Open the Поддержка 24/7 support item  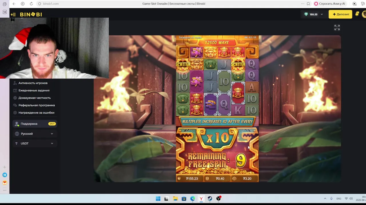coord(35,124)
